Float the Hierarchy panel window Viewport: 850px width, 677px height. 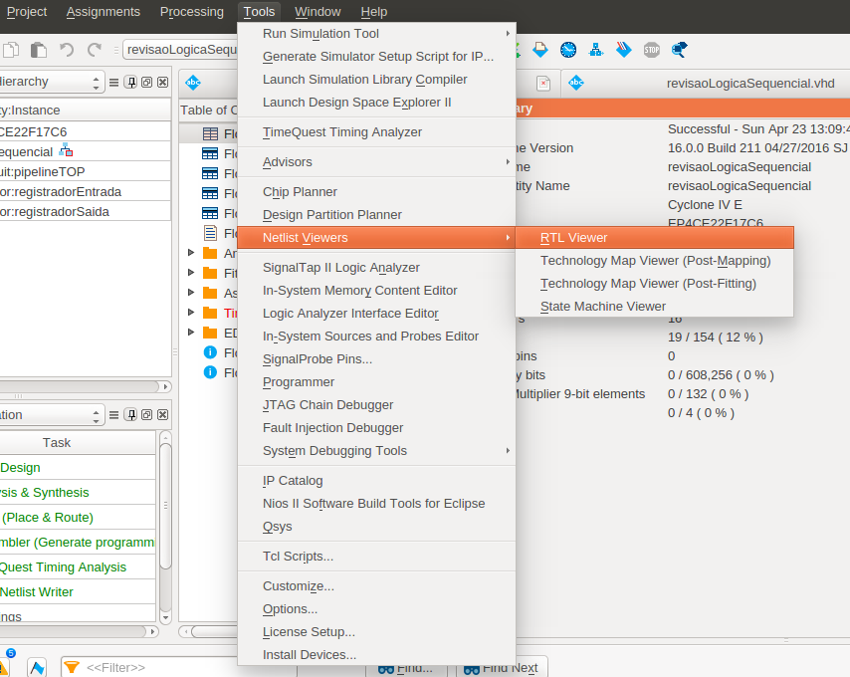point(147,83)
